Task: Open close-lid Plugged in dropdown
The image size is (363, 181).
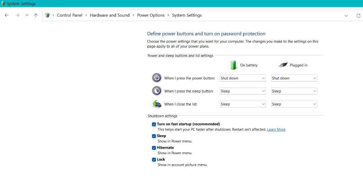Action: tap(294, 104)
